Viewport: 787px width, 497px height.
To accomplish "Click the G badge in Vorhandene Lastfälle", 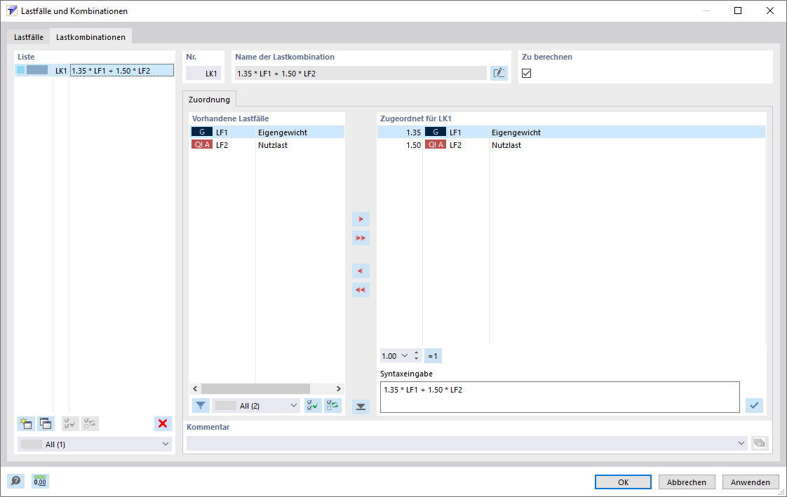I will pos(202,132).
